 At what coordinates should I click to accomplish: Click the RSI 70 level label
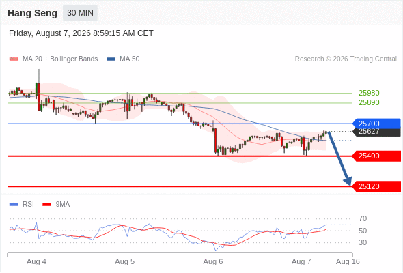pyautogui.click(x=363, y=219)
